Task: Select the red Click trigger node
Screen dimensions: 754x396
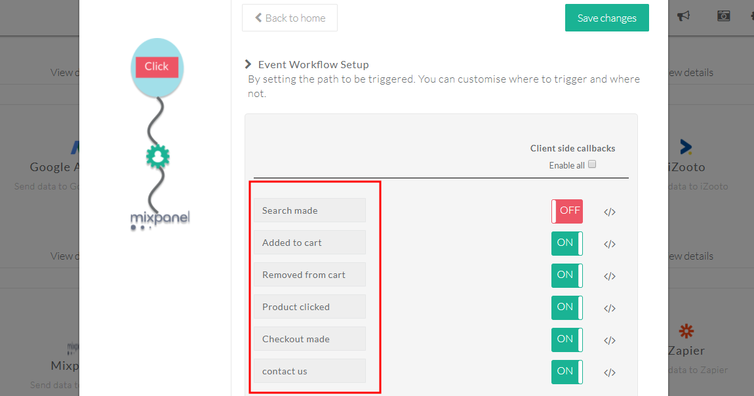Action: (157, 67)
